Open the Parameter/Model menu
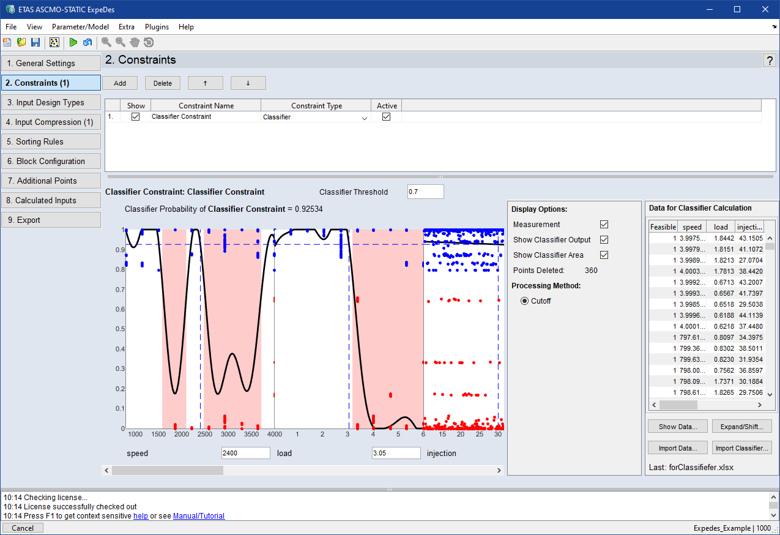The height and width of the screenshot is (535, 780). coord(80,27)
